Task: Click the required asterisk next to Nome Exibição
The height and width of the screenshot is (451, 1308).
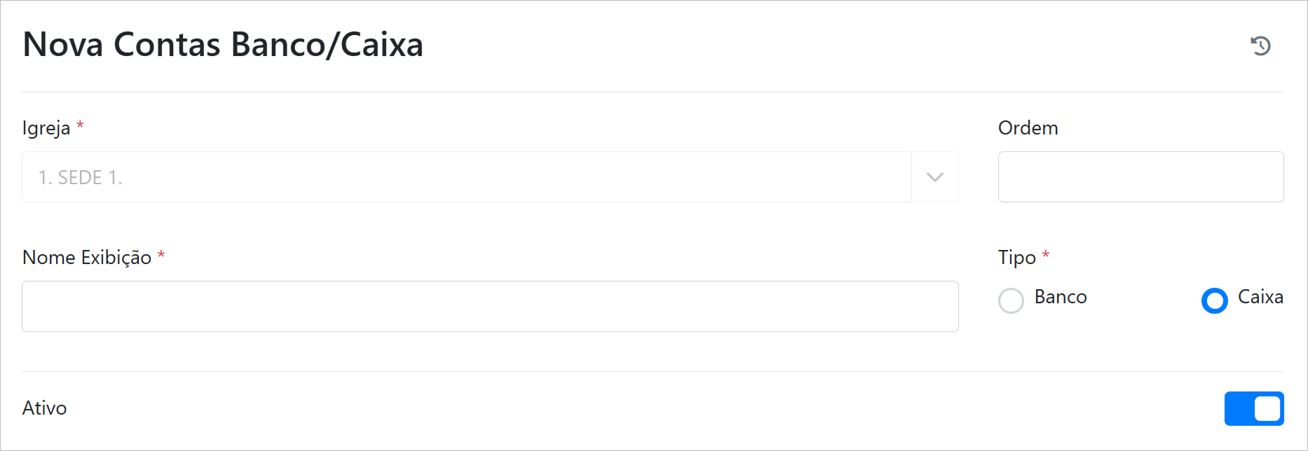Action: tap(161, 256)
